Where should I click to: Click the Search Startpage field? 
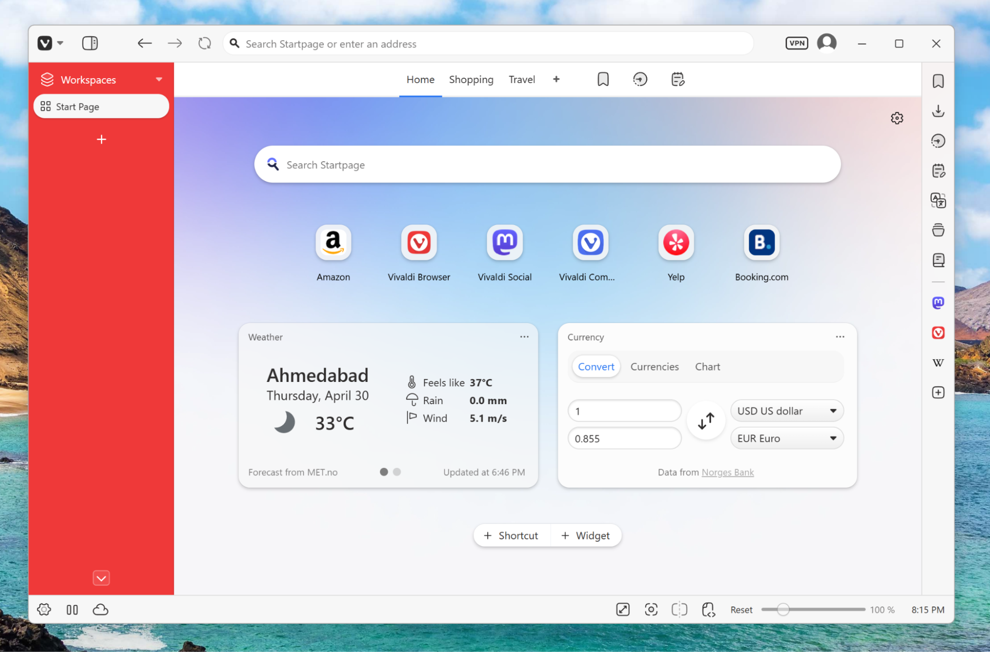tap(547, 164)
